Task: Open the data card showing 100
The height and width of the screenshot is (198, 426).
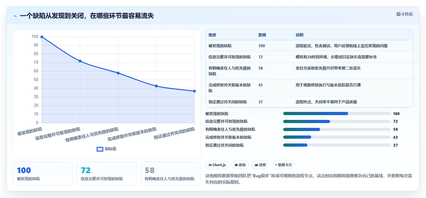Action: 43,173
